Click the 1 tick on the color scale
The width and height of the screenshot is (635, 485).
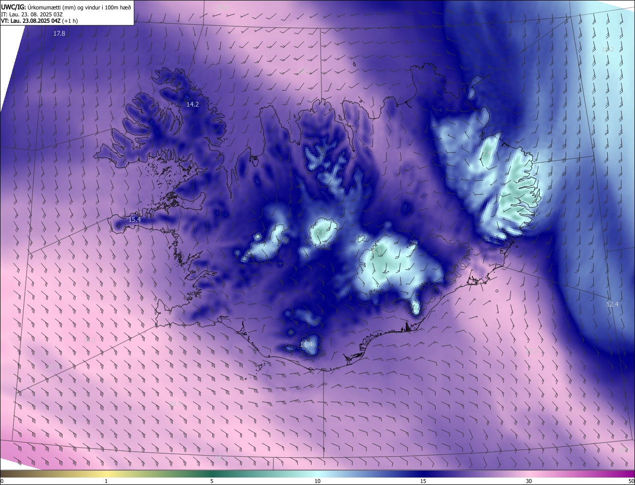pyautogui.click(x=106, y=481)
